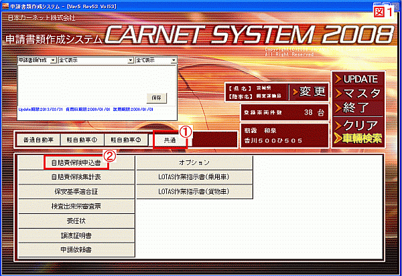Click the vehicle owner name 朝霧 和泉
Viewport: 402px width, 276px height.
(x=260, y=131)
